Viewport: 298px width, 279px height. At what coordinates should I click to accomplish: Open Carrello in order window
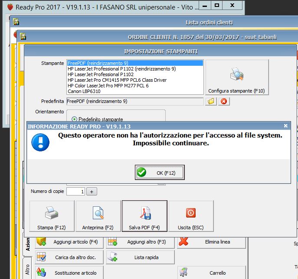[211, 273]
